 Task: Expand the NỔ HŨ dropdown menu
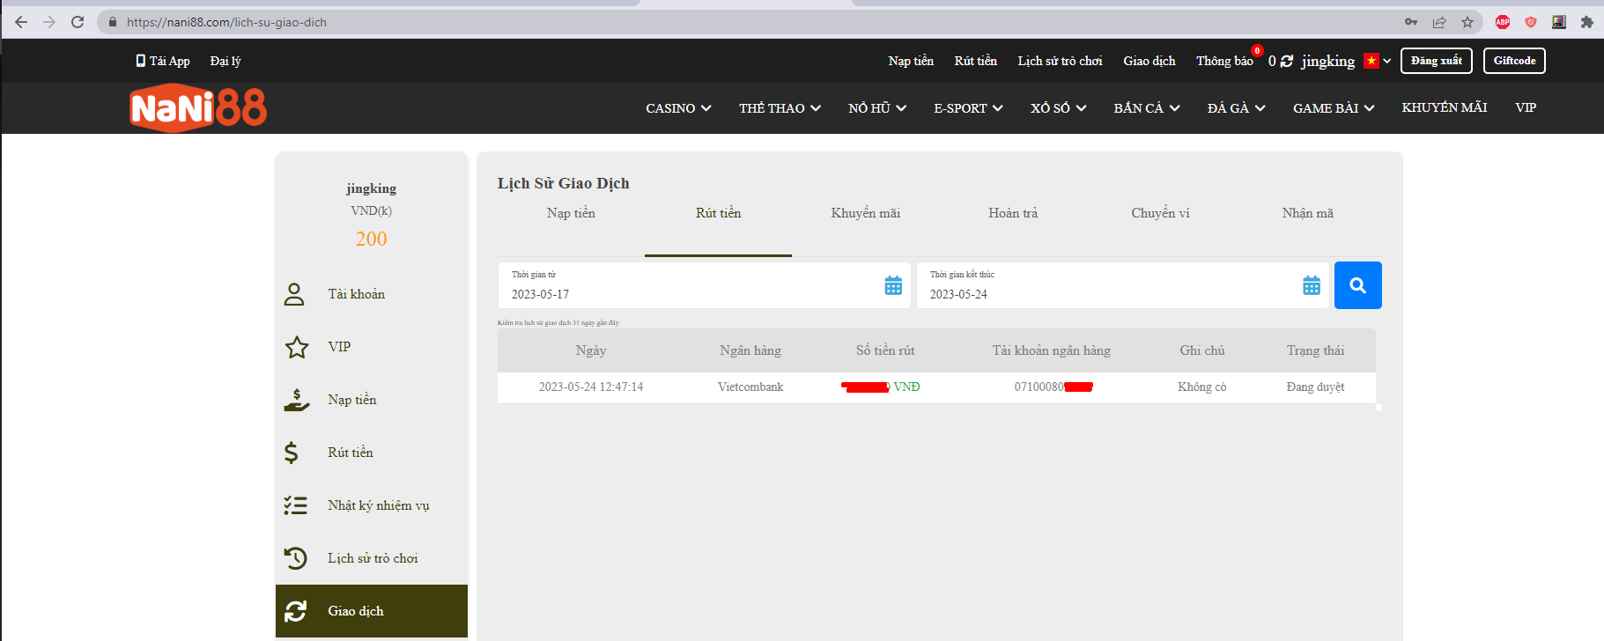tap(877, 108)
